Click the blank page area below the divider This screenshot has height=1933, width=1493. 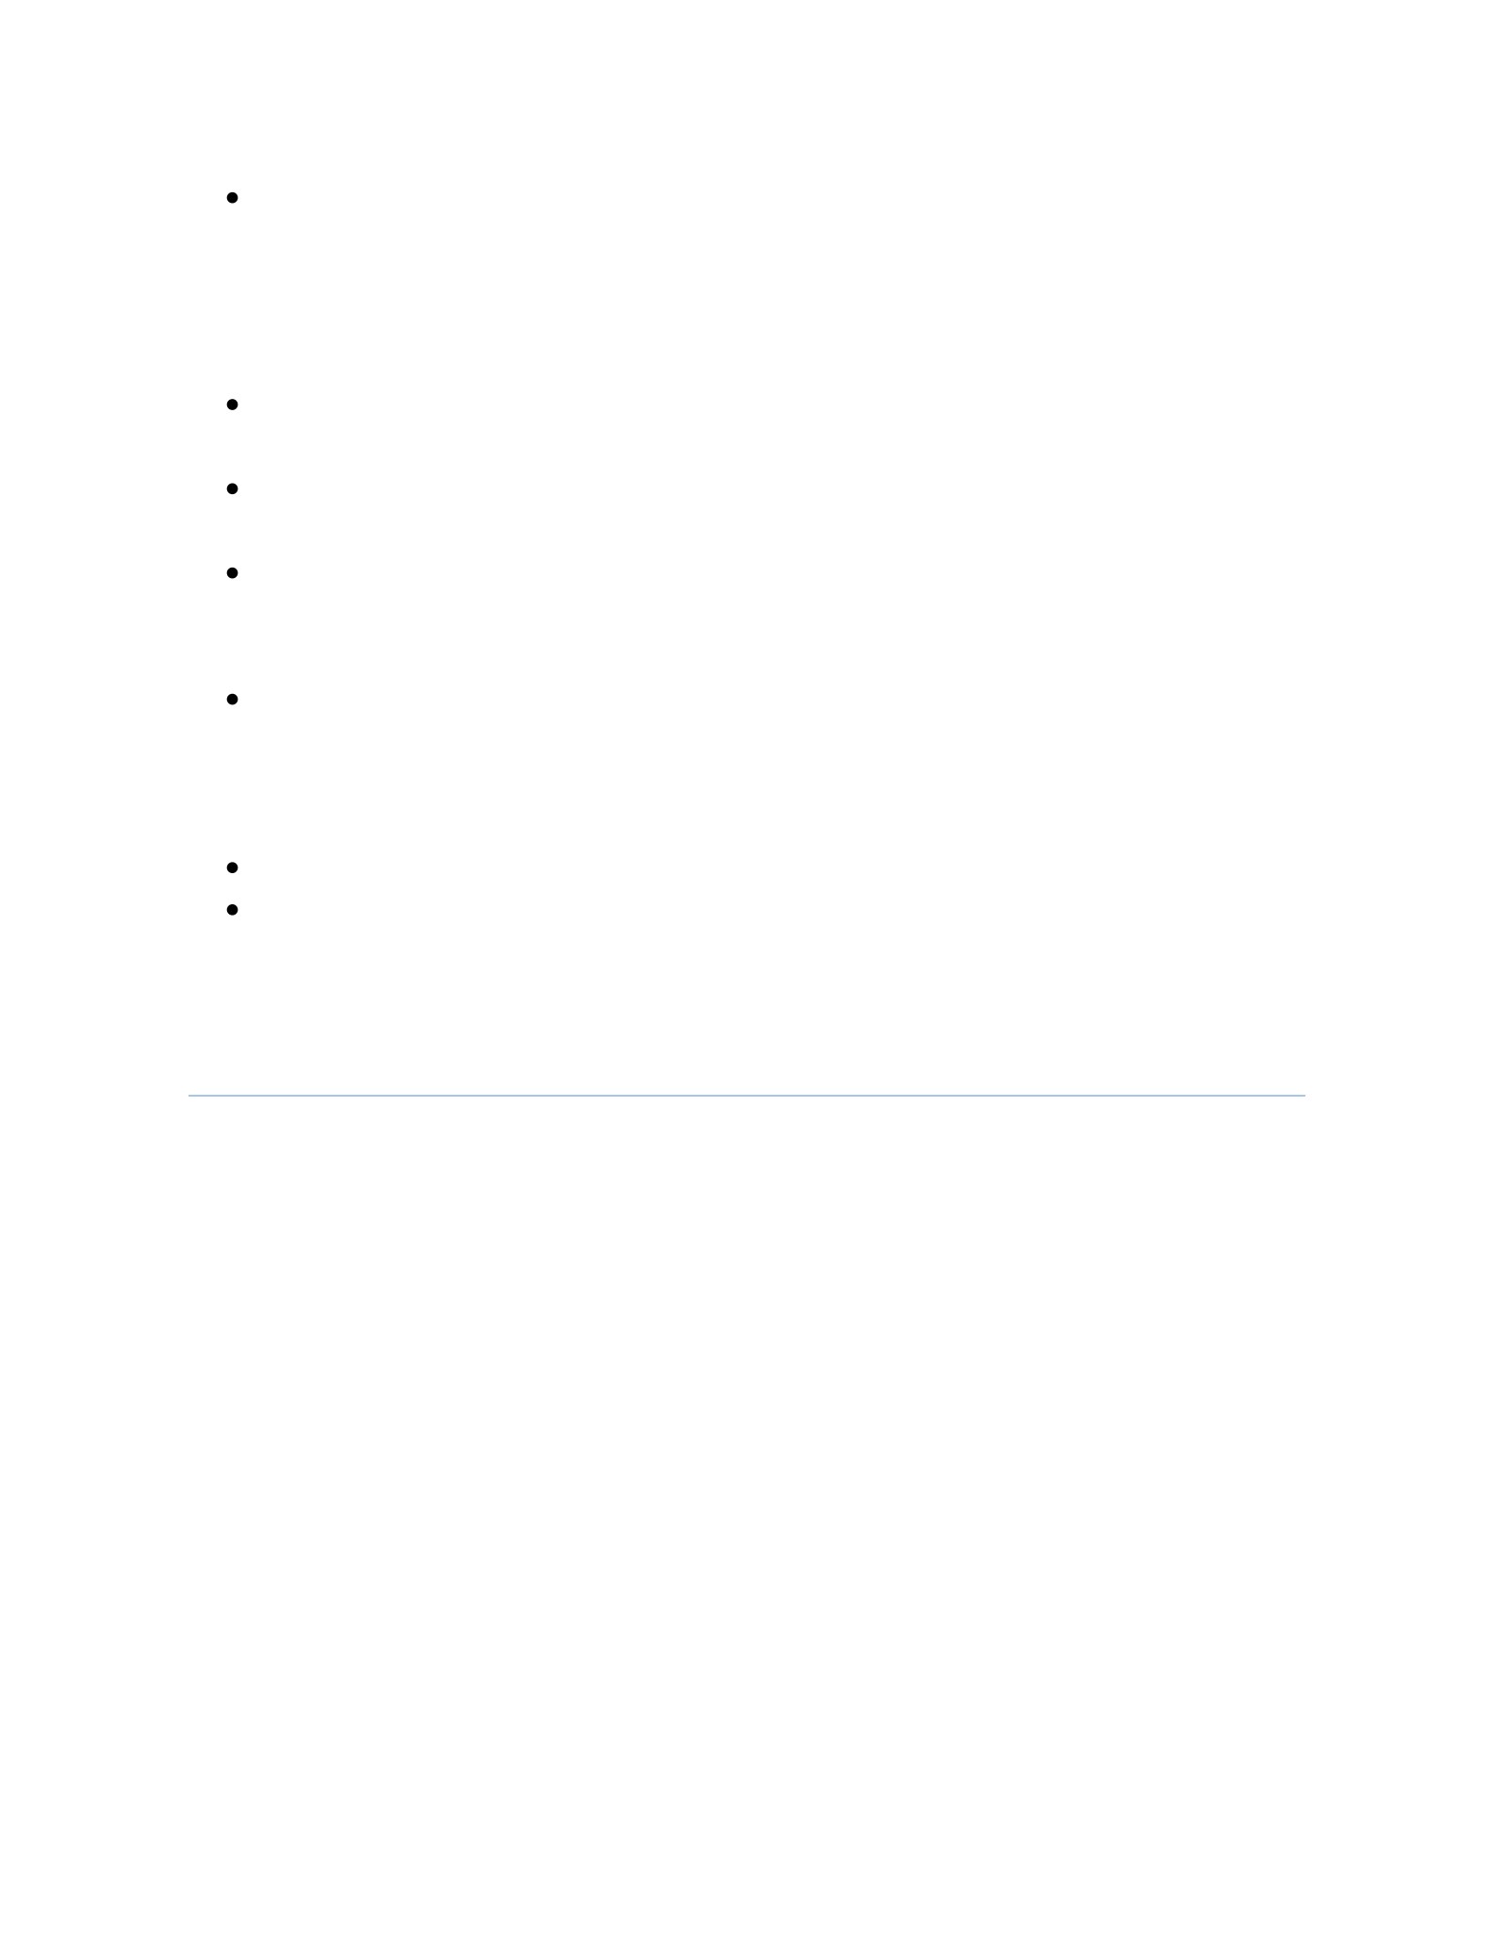click(746, 1509)
